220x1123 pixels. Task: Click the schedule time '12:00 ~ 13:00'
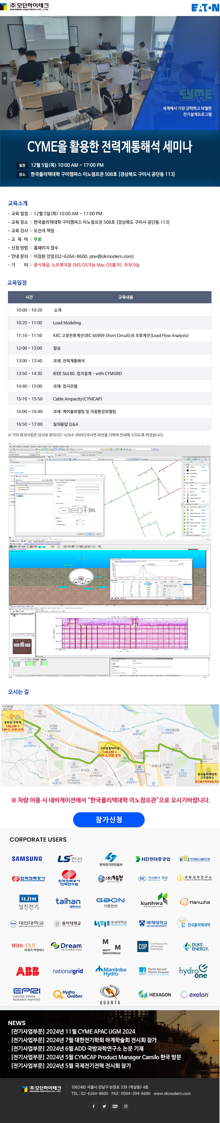[29, 348]
